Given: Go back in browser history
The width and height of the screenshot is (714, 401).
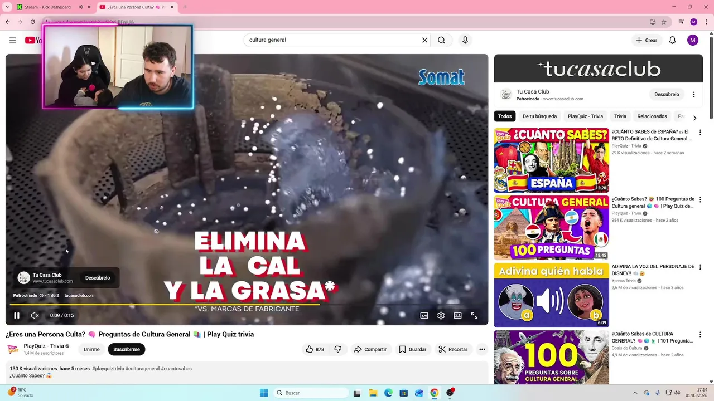Looking at the screenshot, I should point(8,22).
